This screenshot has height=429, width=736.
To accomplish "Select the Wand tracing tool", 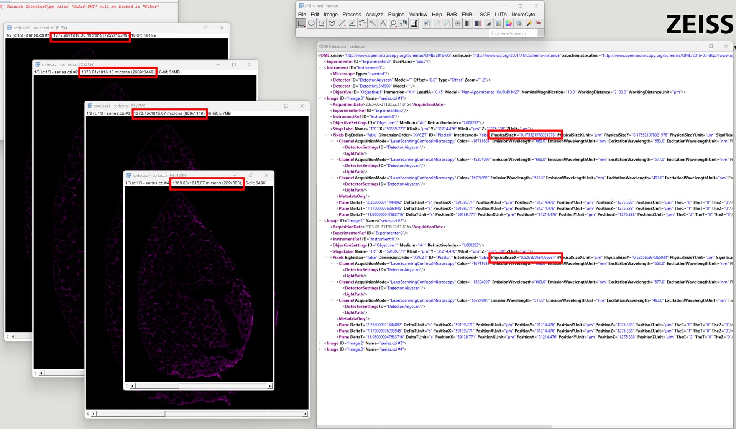I will click(x=372, y=23).
